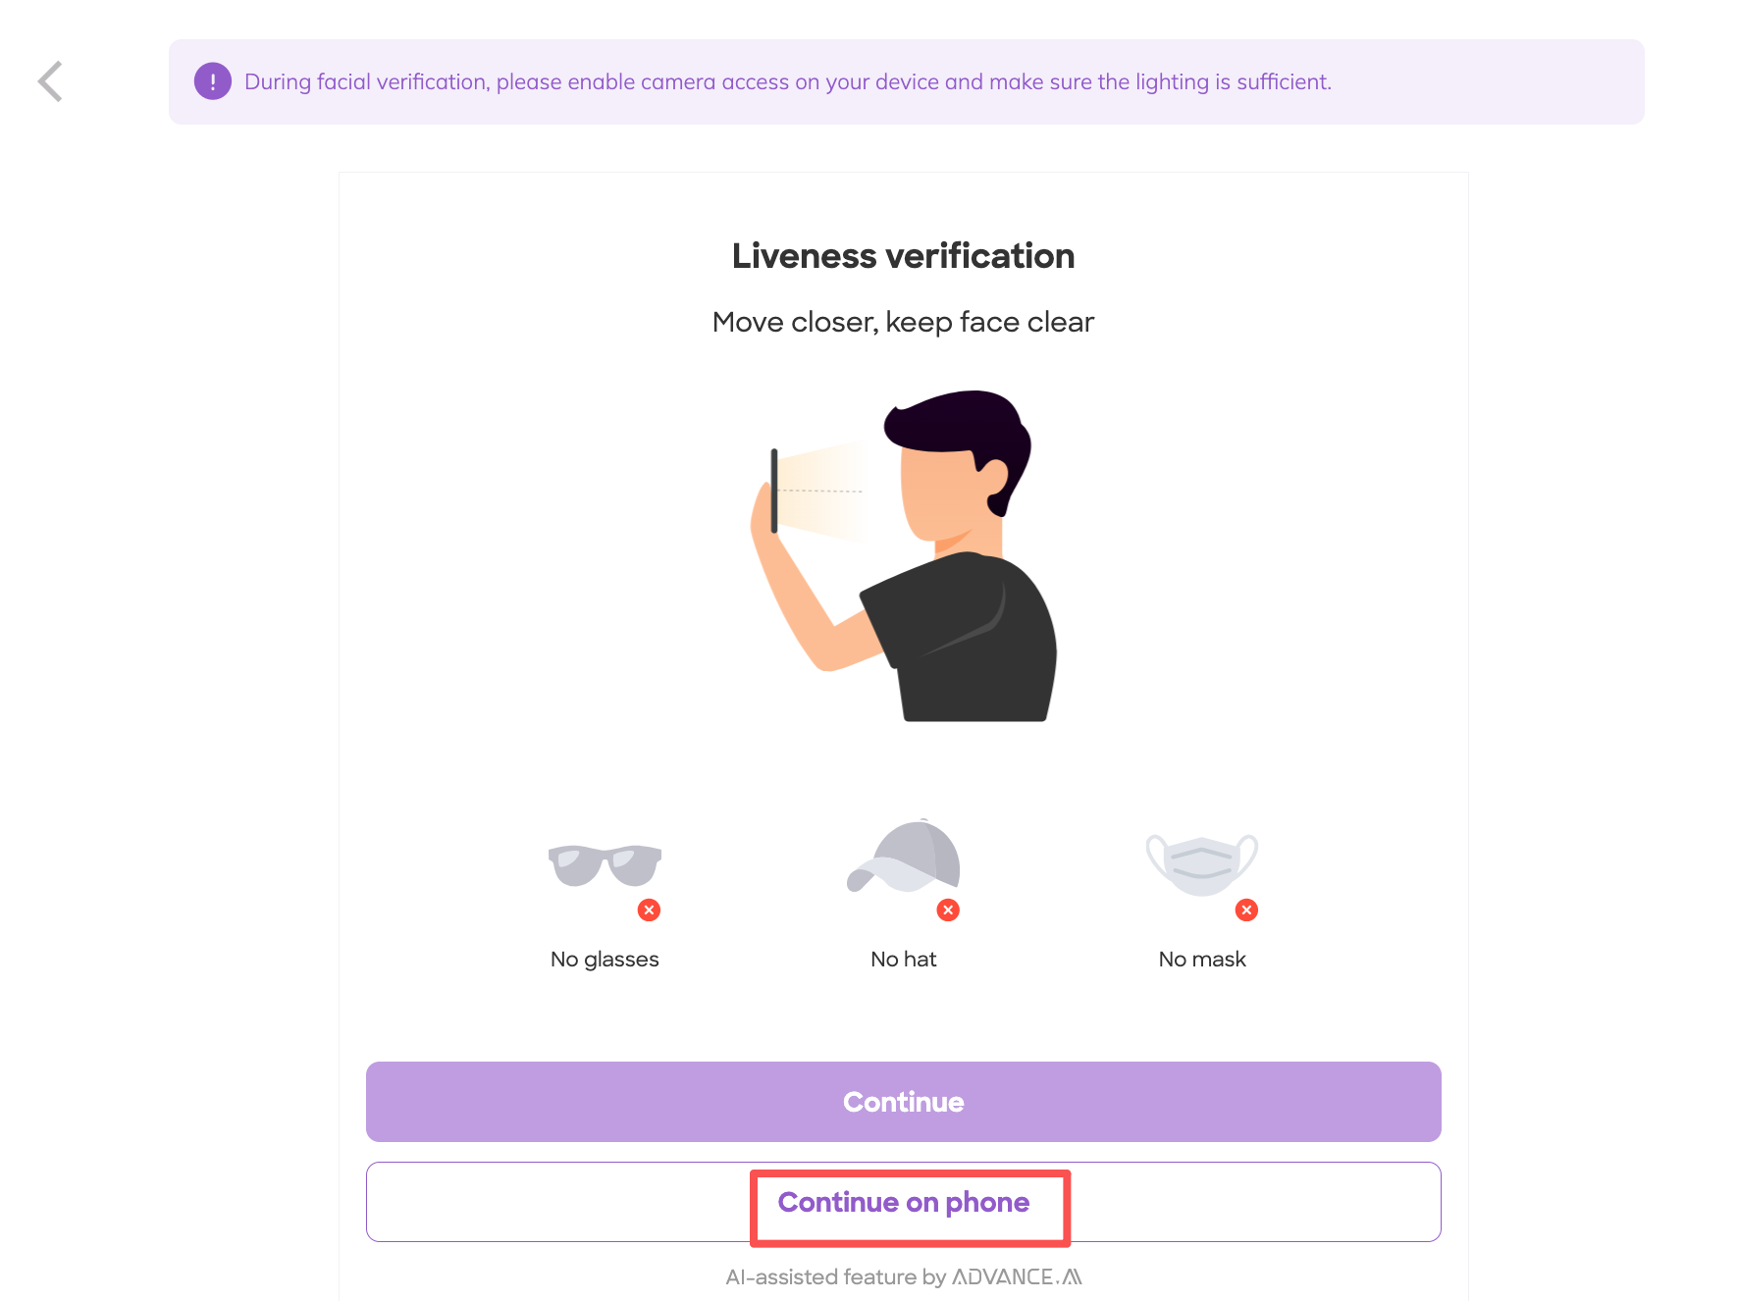Screen dimensions: 1737x1301
Task: Click the "AI-assisted feature by" footer text
Action: click(x=835, y=1276)
